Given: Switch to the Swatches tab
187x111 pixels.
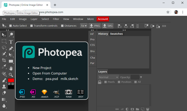Looking at the screenshot, I should [x=116, y=34].
